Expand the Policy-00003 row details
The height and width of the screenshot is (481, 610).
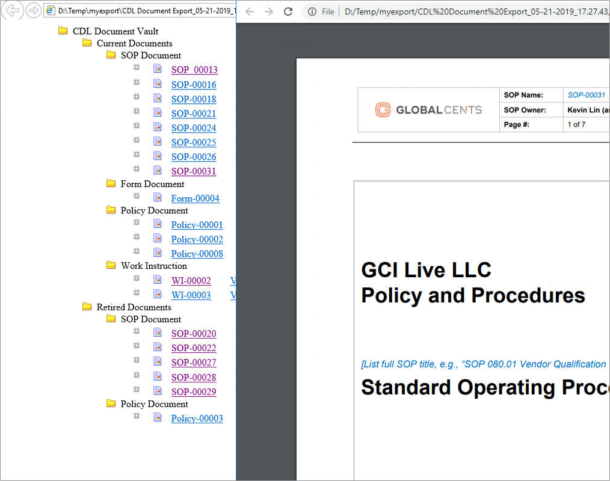137,415
